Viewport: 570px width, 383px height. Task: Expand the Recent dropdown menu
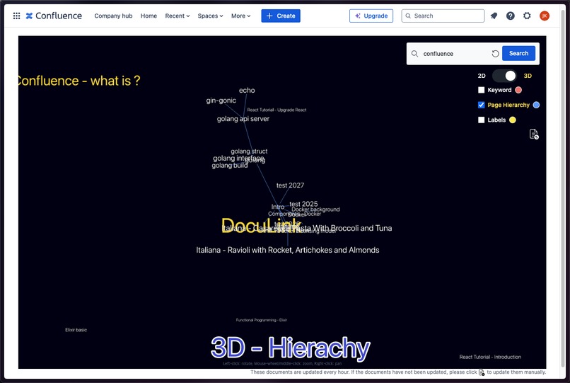(x=178, y=16)
